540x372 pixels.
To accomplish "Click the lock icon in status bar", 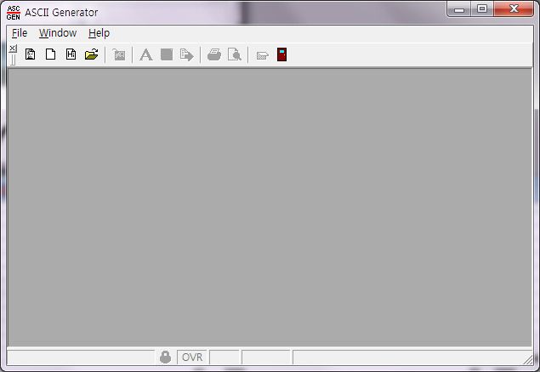I will click(165, 358).
